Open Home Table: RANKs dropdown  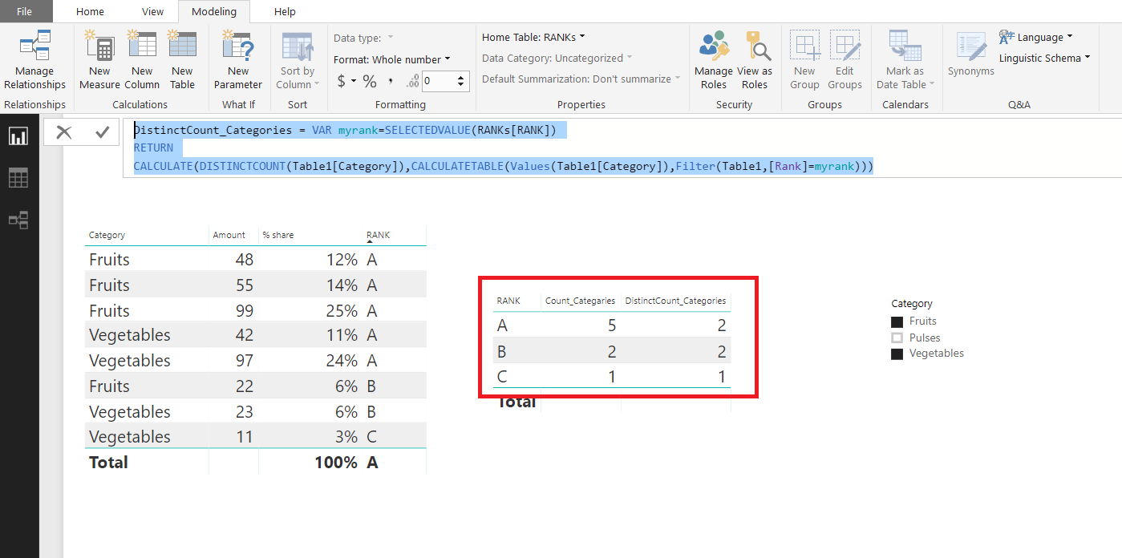pyautogui.click(x=533, y=37)
